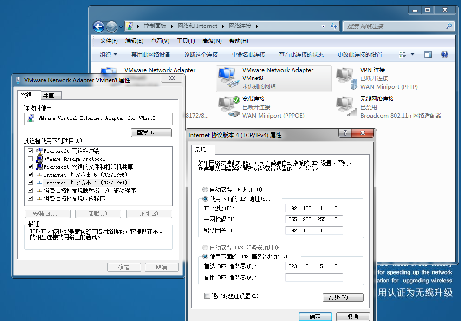
Task: Open recent pages dropdown next to forward arrow
Action: tap(121, 27)
